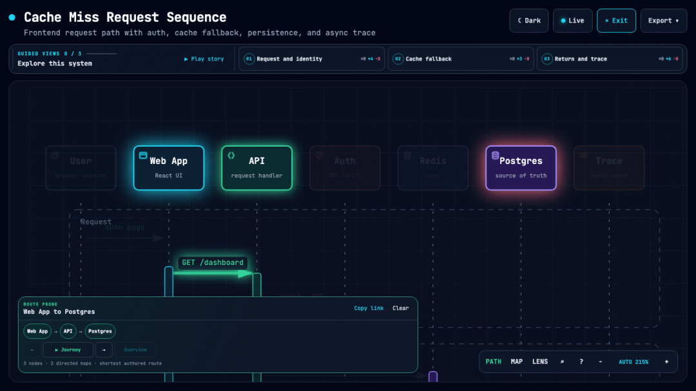
Task: Click the guided views progress bar
Action: click(x=102, y=53)
